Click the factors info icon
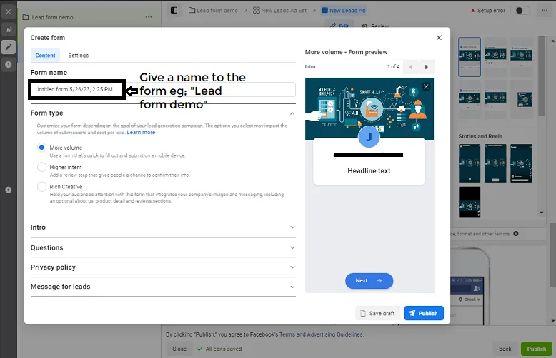The height and width of the screenshot is (358, 556). coord(516,233)
